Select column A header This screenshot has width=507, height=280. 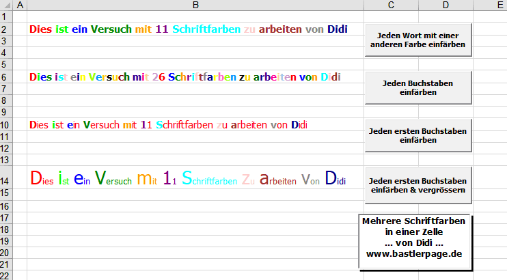click(x=19, y=5)
